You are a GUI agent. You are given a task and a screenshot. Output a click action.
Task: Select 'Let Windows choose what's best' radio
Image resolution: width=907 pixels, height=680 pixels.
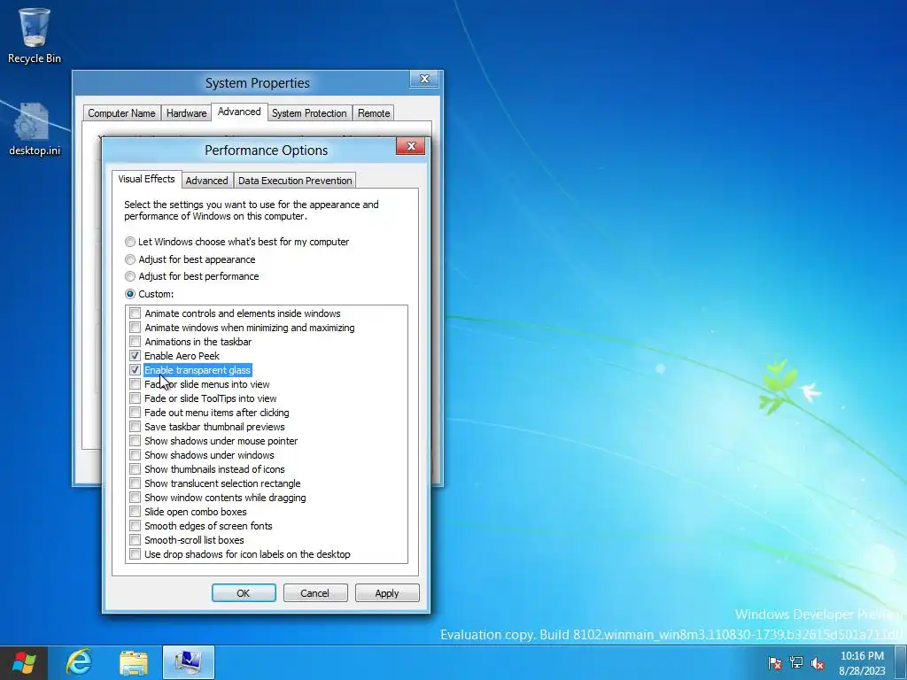[x=130, y=242]
